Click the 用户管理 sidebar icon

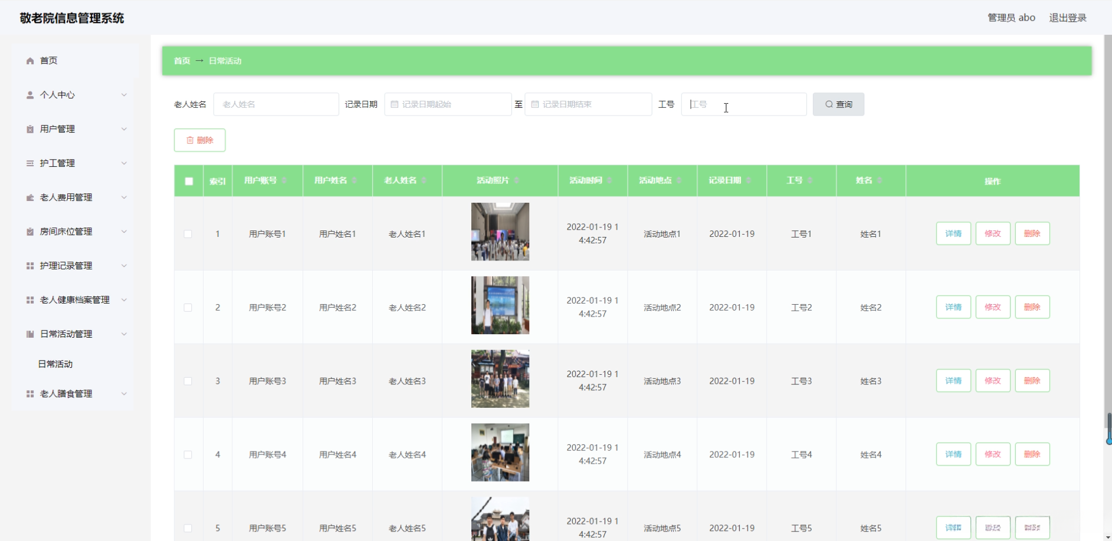(x=30, y=129)
